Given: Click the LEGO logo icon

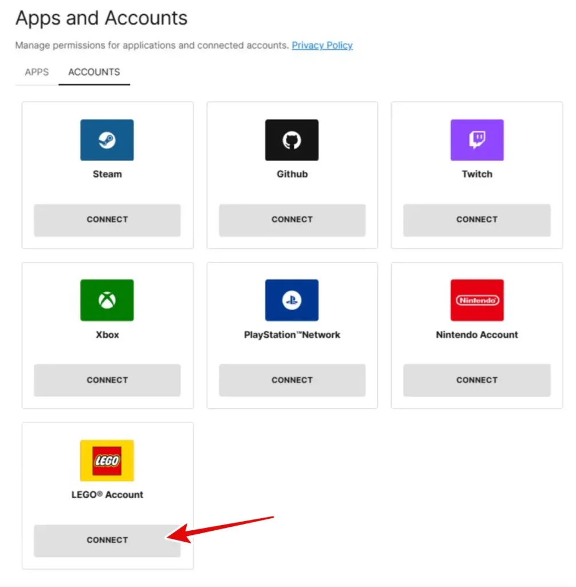Looking at the screenshot, I should coord(107,460).
